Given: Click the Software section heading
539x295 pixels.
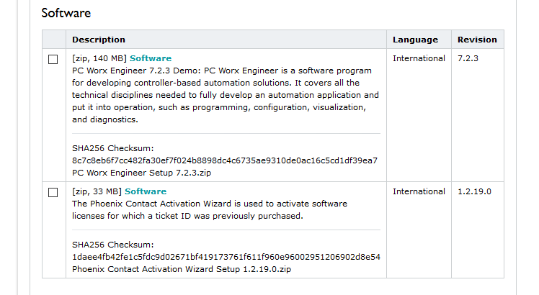Looking at the screenshot, I should (x=66, y=13).
